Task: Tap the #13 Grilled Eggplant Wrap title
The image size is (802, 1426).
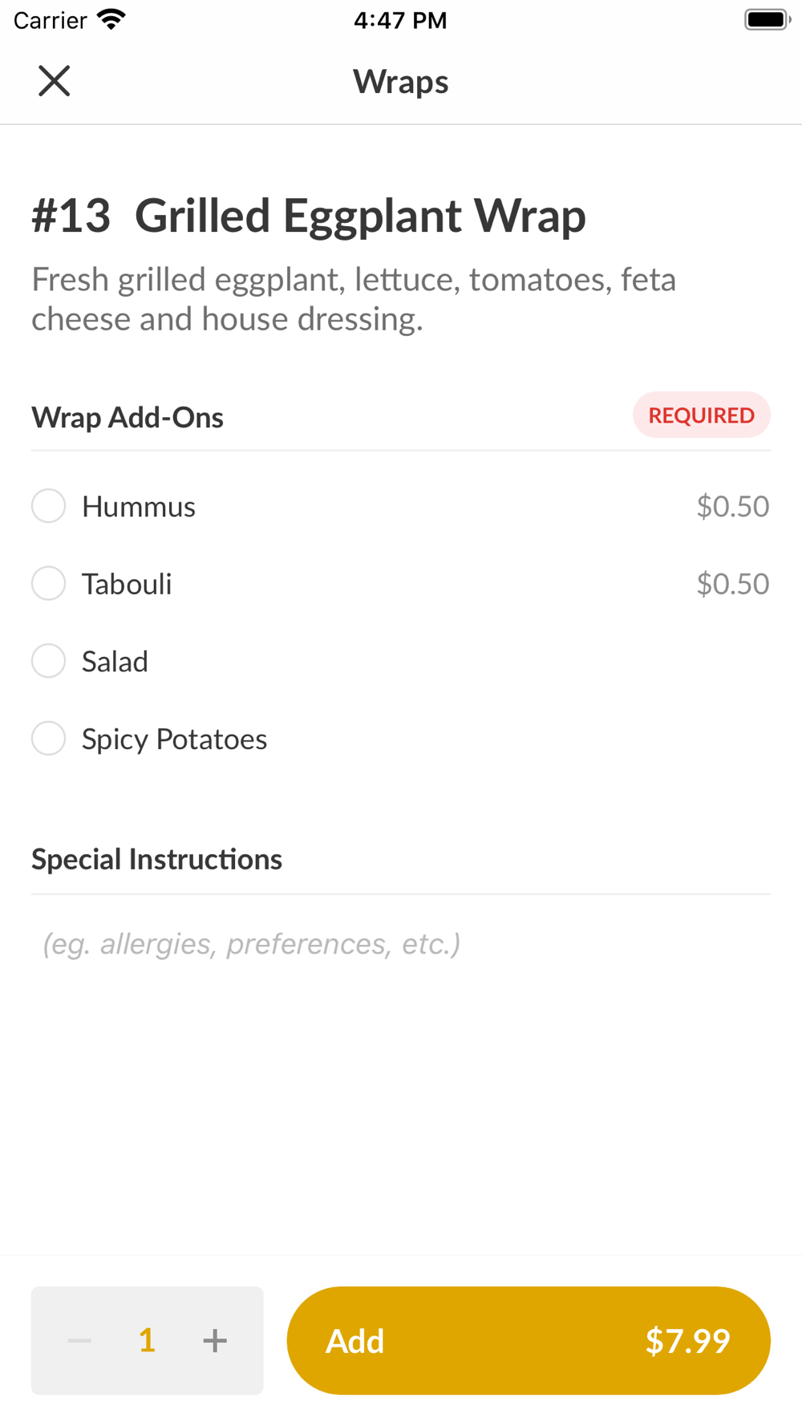Action: [309, 216]
